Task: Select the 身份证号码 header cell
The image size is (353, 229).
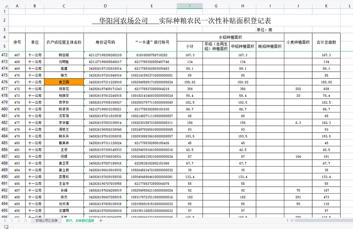Action: 105,42
